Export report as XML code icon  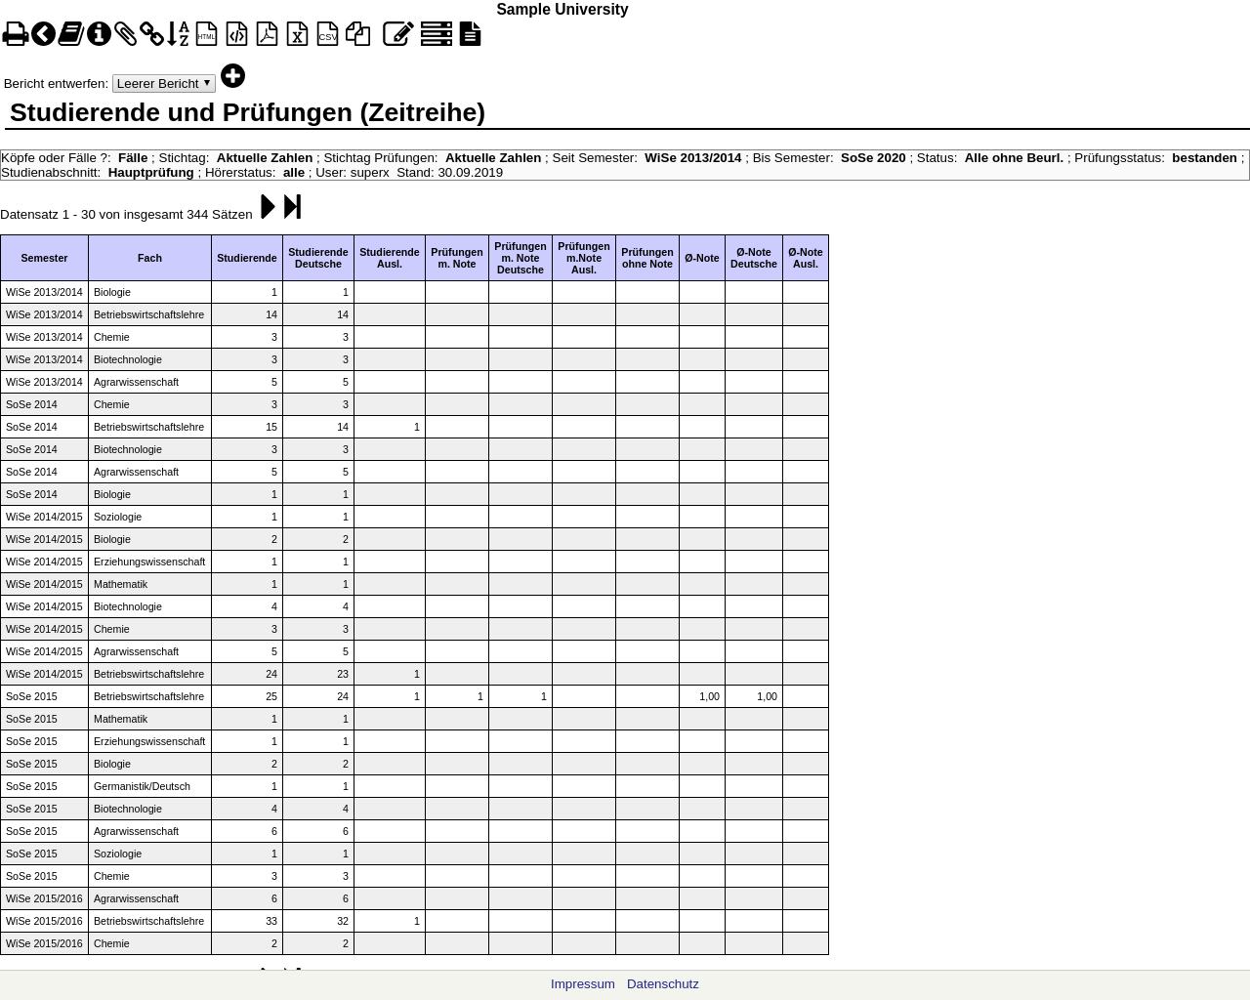click(x=236, y=34)
